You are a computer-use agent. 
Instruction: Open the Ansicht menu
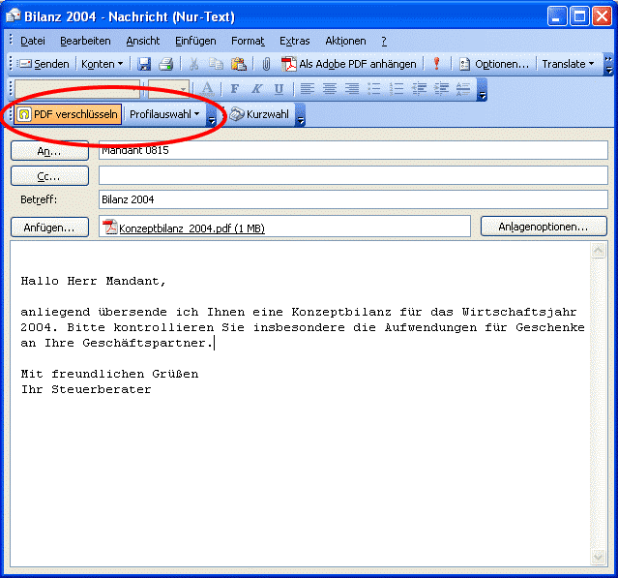coord(143,41)
